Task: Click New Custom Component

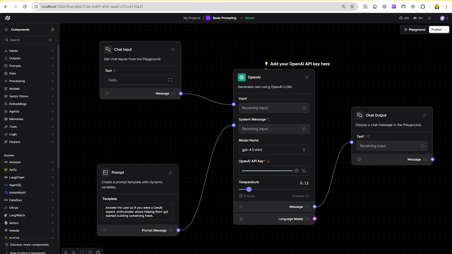Action: pyautogui.click(x=28, y=252)
